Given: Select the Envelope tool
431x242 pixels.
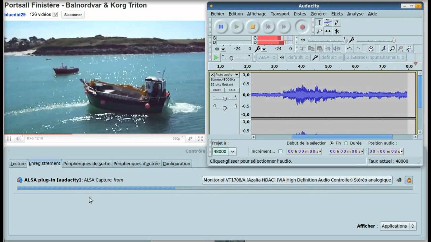Looking at the screenshot, I should click(328, 23).
